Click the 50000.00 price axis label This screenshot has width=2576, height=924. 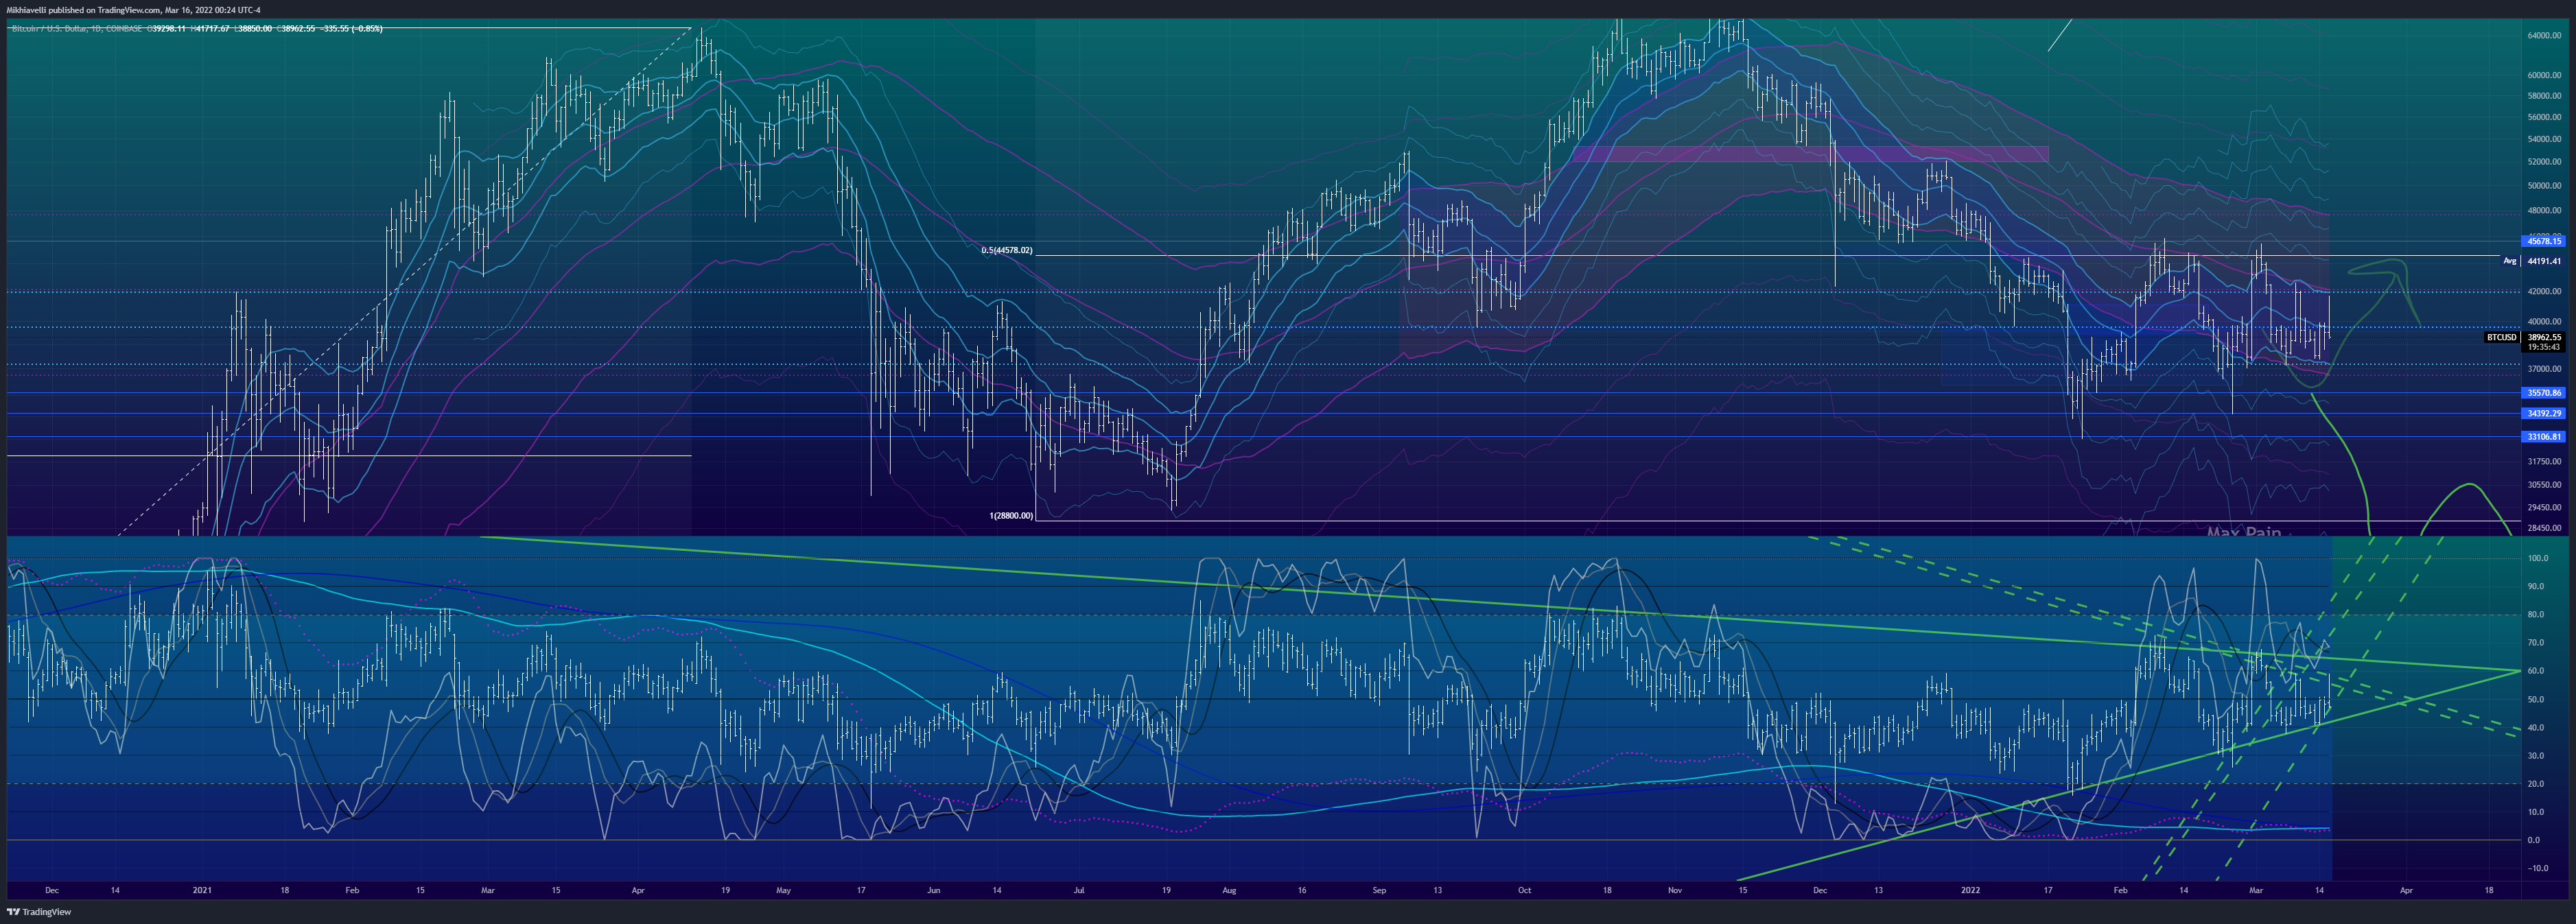click(2544, 186)
